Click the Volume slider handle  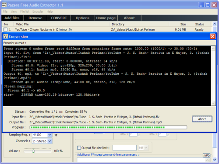(33, 151)
